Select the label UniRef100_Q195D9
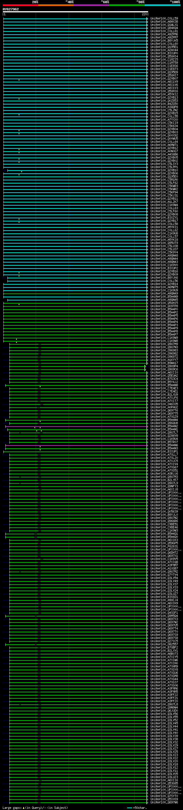Image resolution: width=183 pixels, height=810 pixels. click(x=164, y=72)
